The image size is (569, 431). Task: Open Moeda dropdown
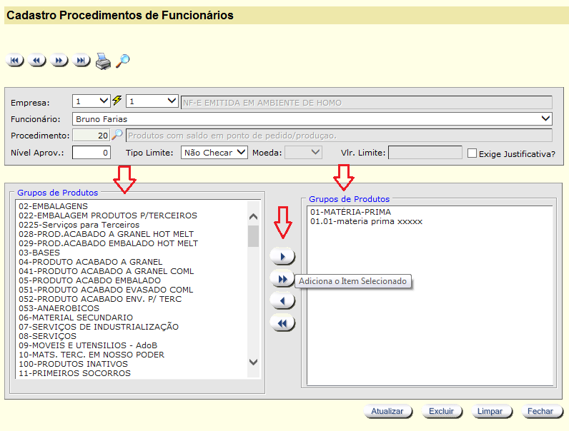(x=303, y=153)
